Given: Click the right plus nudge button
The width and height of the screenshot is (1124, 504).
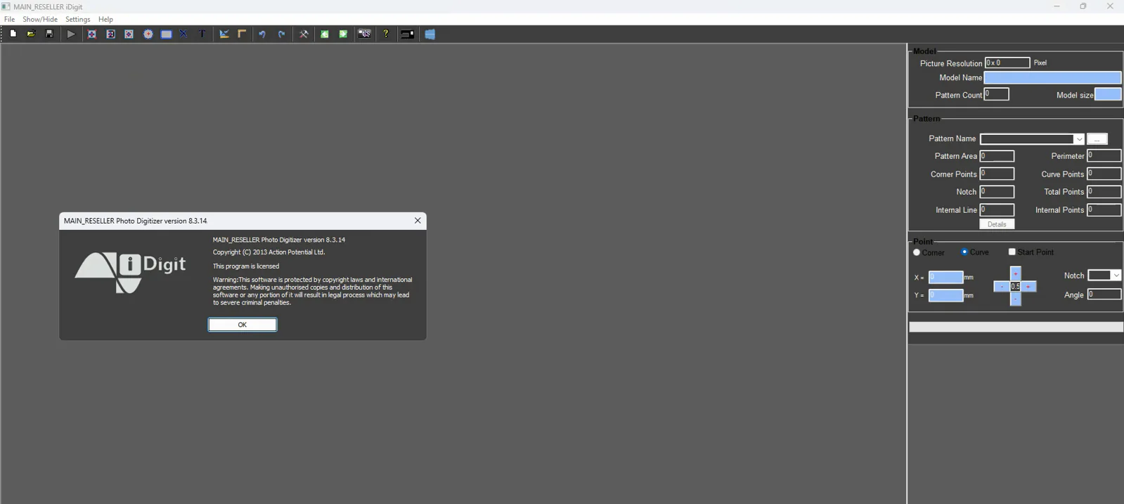Looking at the screenshot, I should (1028, 287).
